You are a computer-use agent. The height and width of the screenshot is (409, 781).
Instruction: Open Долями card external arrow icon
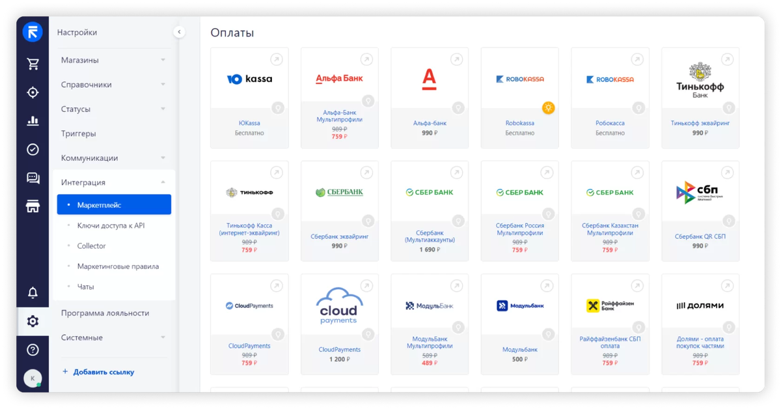728,285
